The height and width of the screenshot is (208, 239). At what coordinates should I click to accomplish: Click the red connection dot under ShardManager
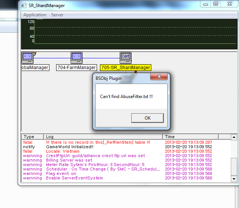(x=136, y=72)
